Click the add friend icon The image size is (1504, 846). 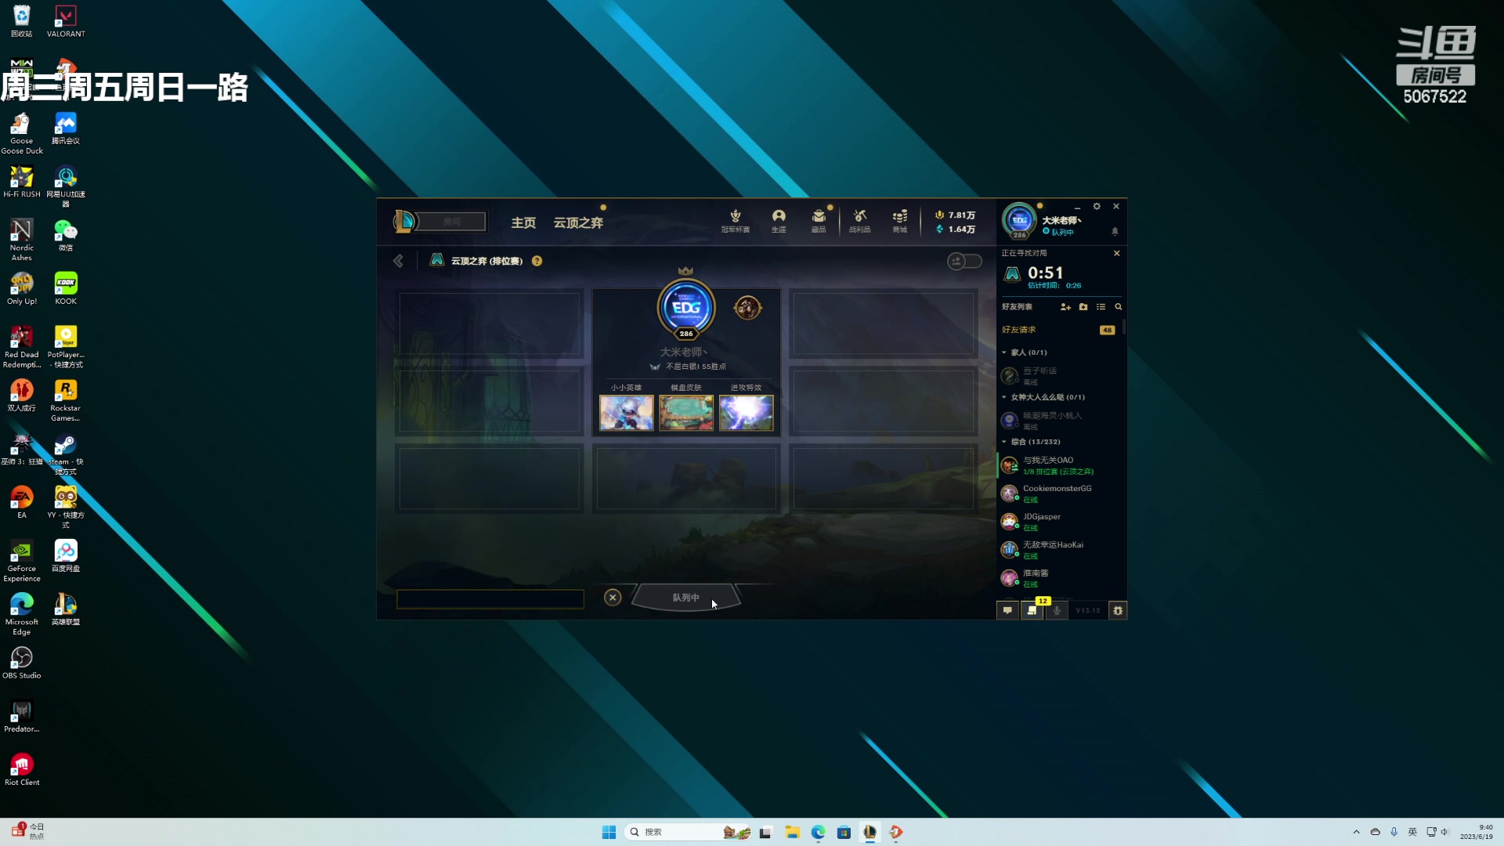(x=1065, y=307)
